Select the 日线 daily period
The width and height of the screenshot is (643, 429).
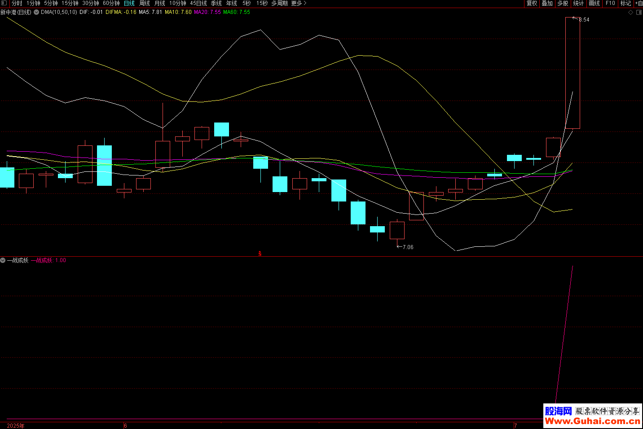point(129,3)
